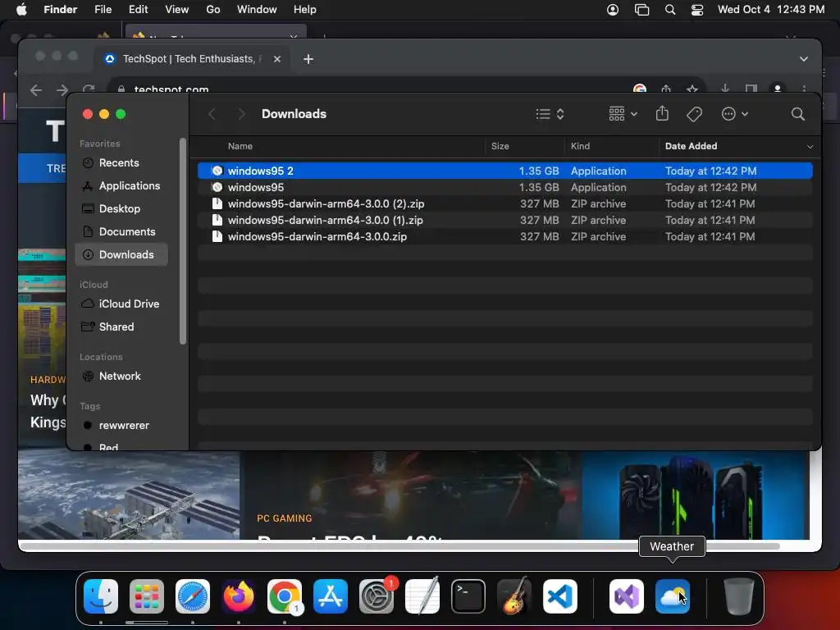Select windows95-darwin-arm64-3.0.0 (2).zip file
The image size is (840, 630).
tap(505, 203)
